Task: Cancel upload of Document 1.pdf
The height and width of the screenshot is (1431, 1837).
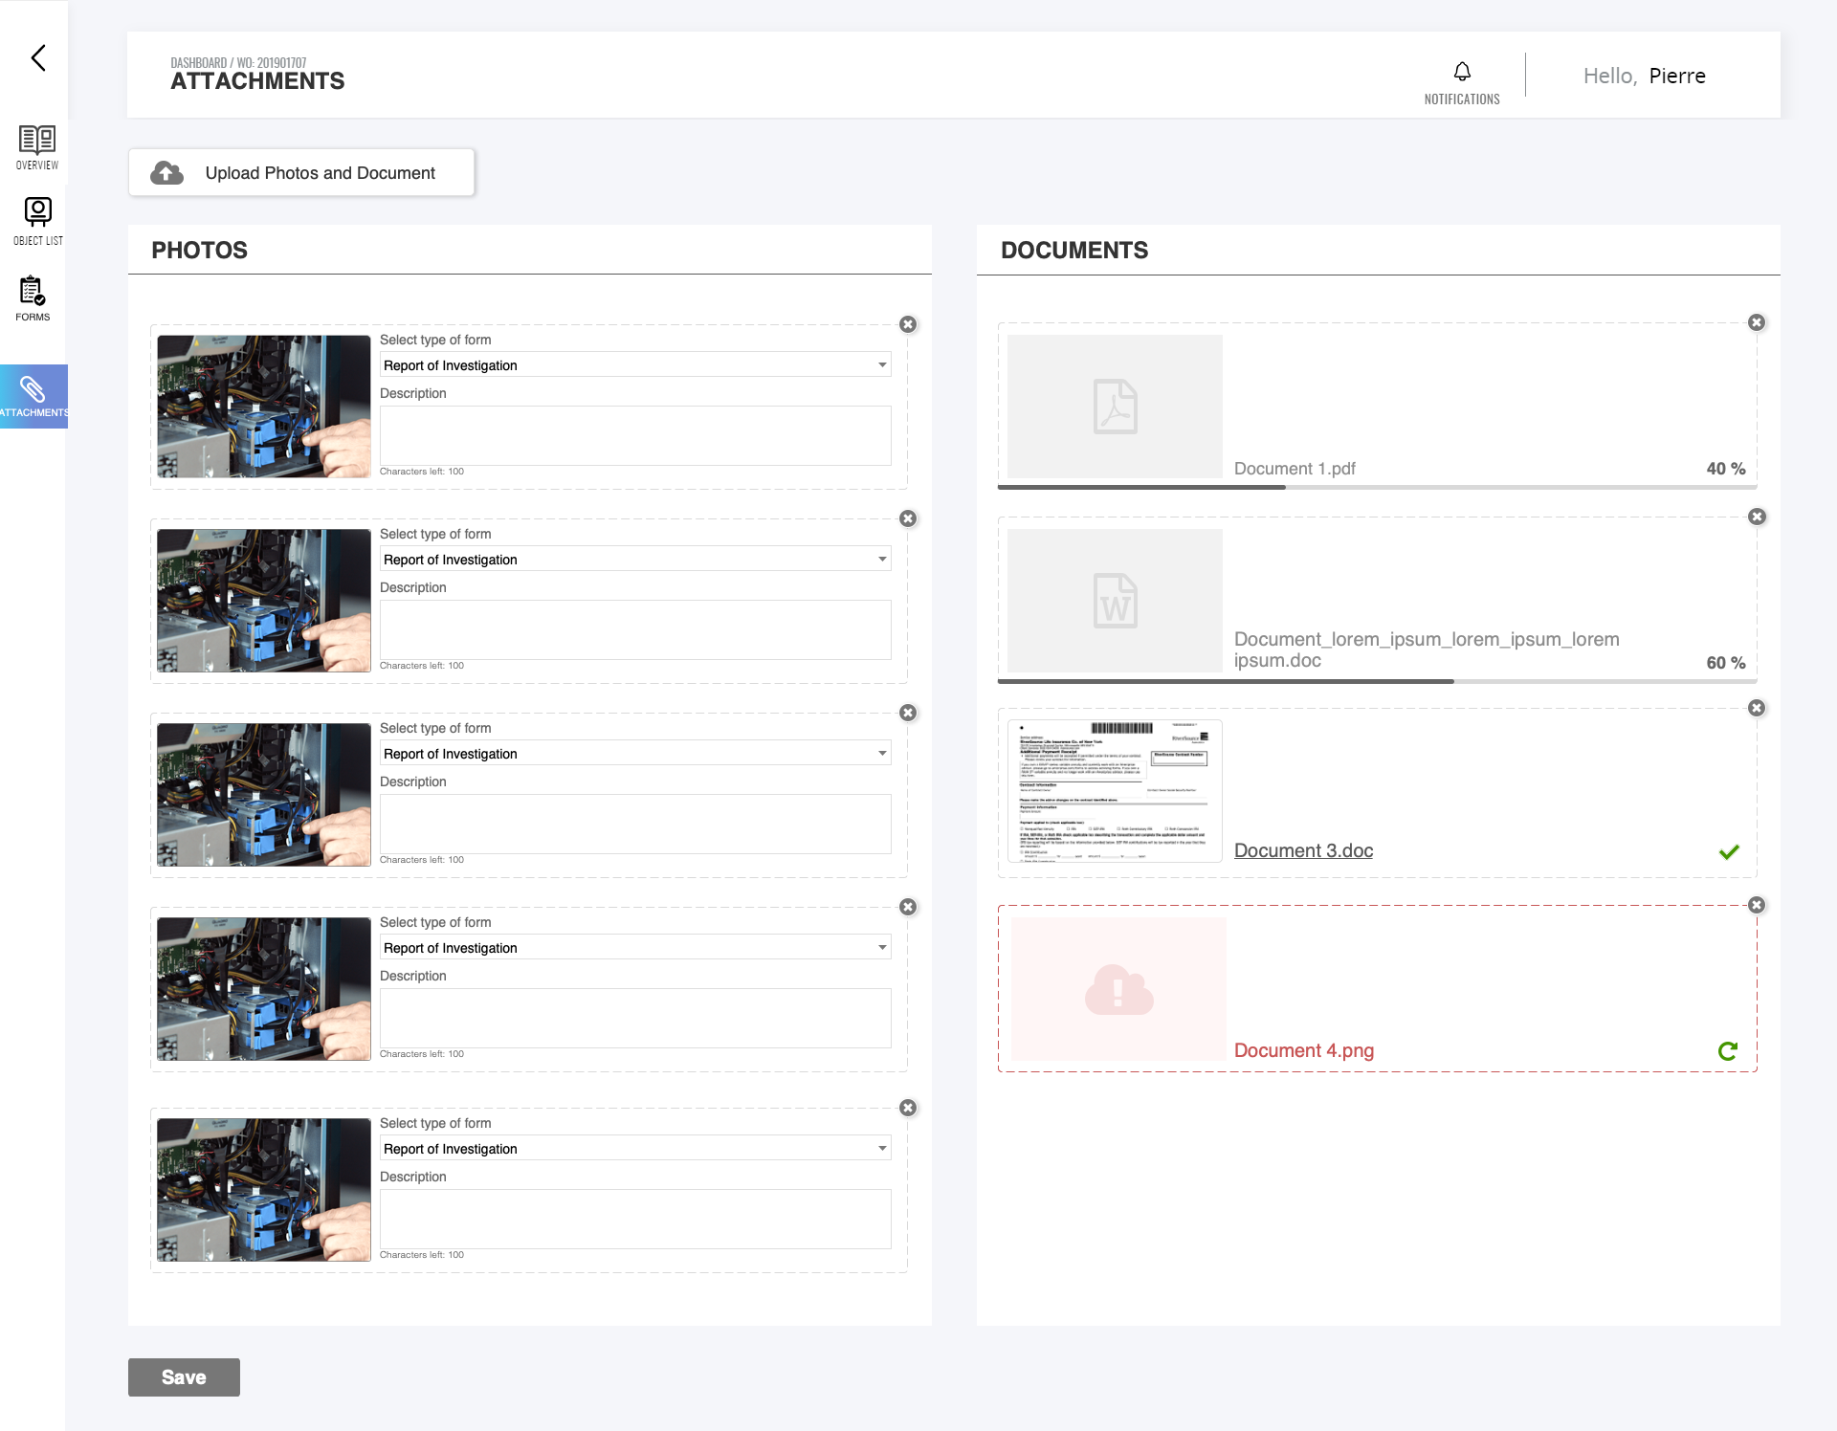Action: point(1757,322)
